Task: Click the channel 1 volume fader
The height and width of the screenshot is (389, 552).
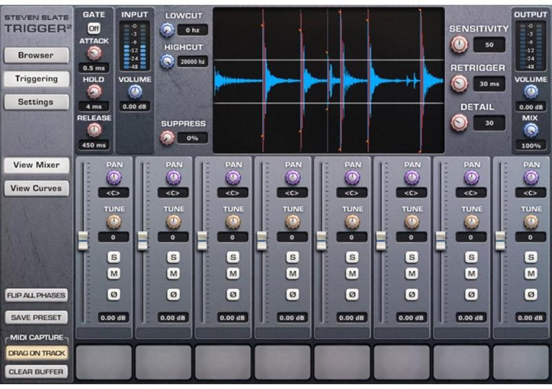Action: click(x=83, y=241)
